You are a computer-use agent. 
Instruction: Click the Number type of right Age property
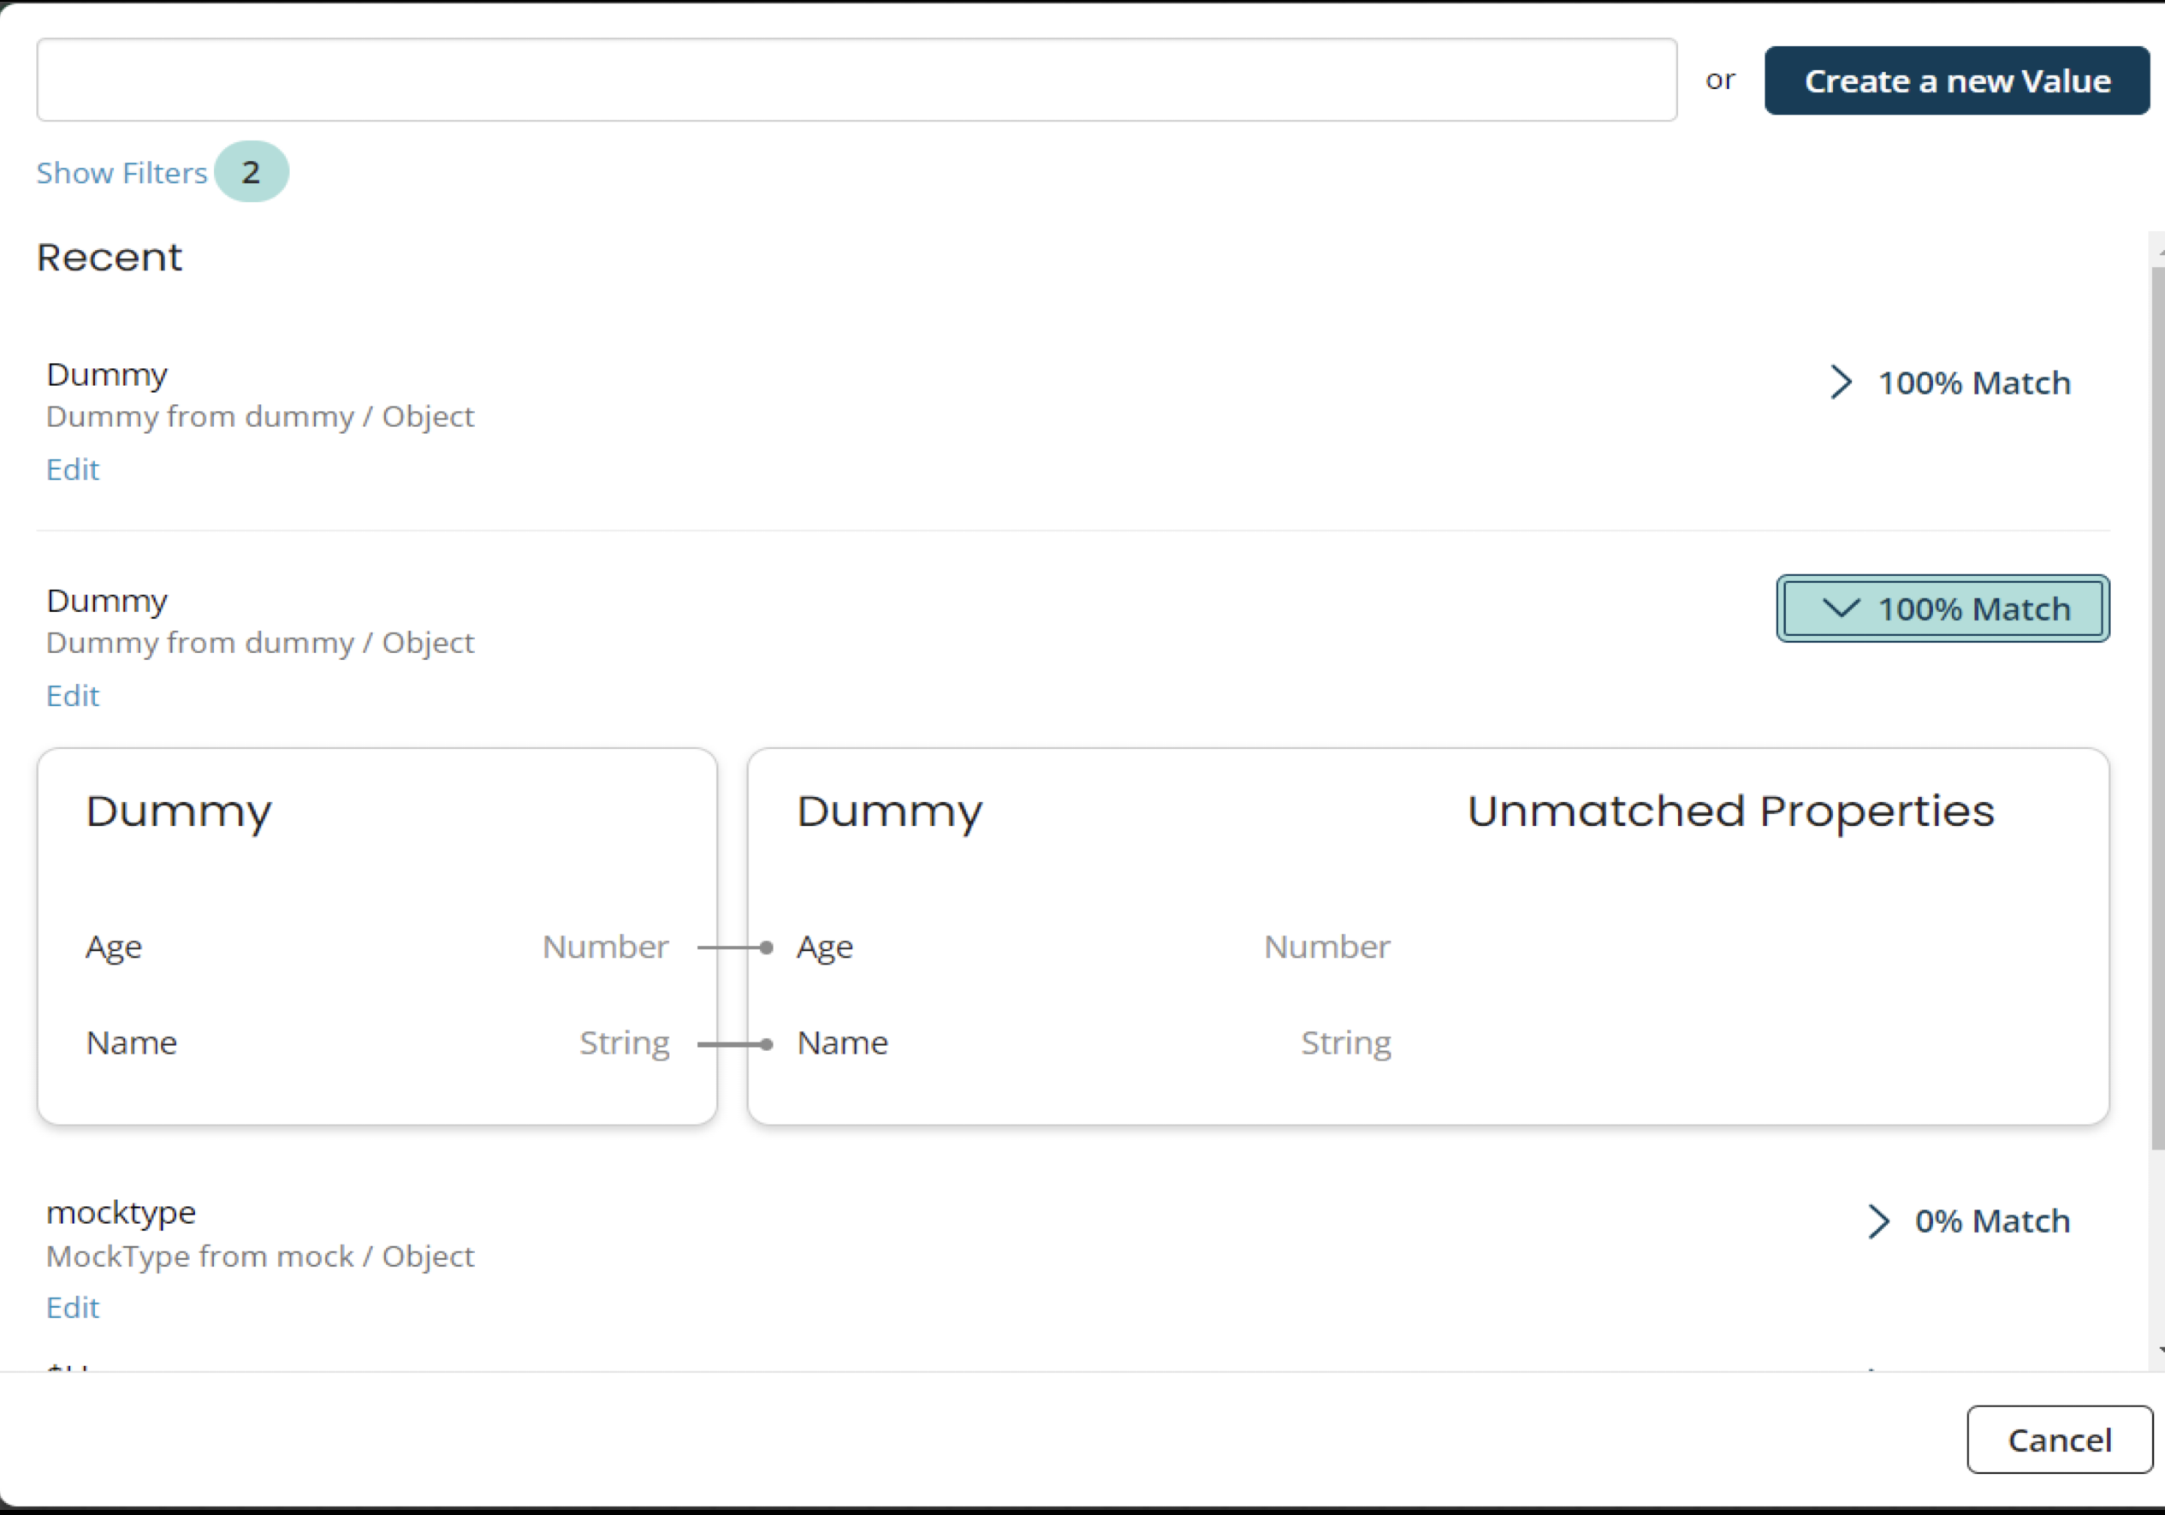[x=1326, y=946]
